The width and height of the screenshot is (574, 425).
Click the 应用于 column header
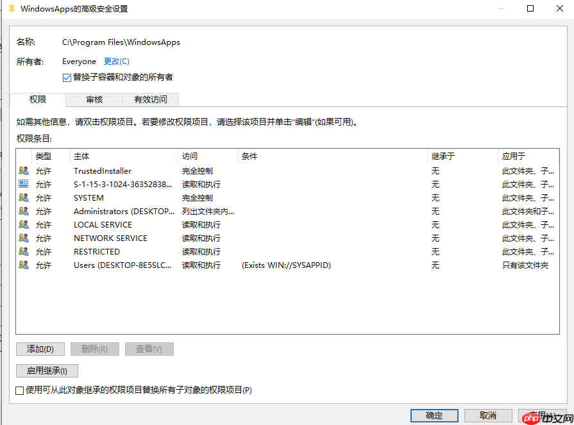click(x=528, y=156)
